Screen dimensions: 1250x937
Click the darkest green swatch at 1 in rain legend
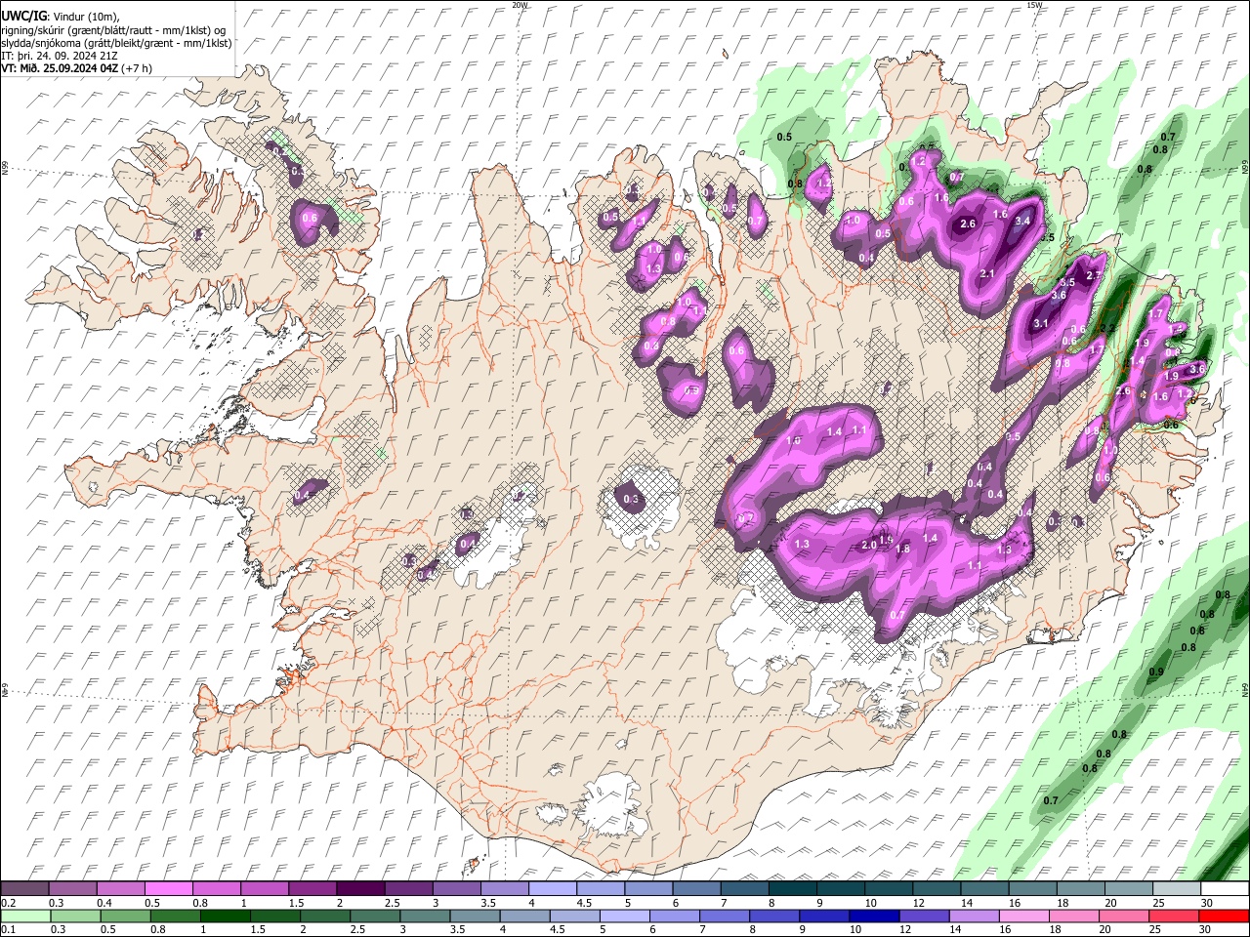(225, 916)
